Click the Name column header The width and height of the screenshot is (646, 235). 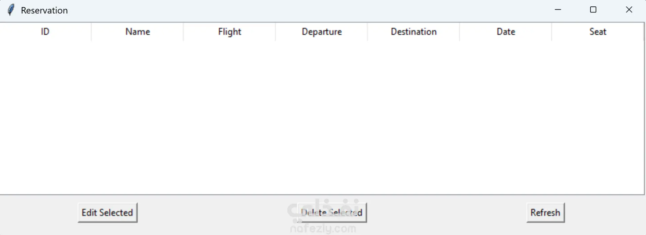[138, 32]
